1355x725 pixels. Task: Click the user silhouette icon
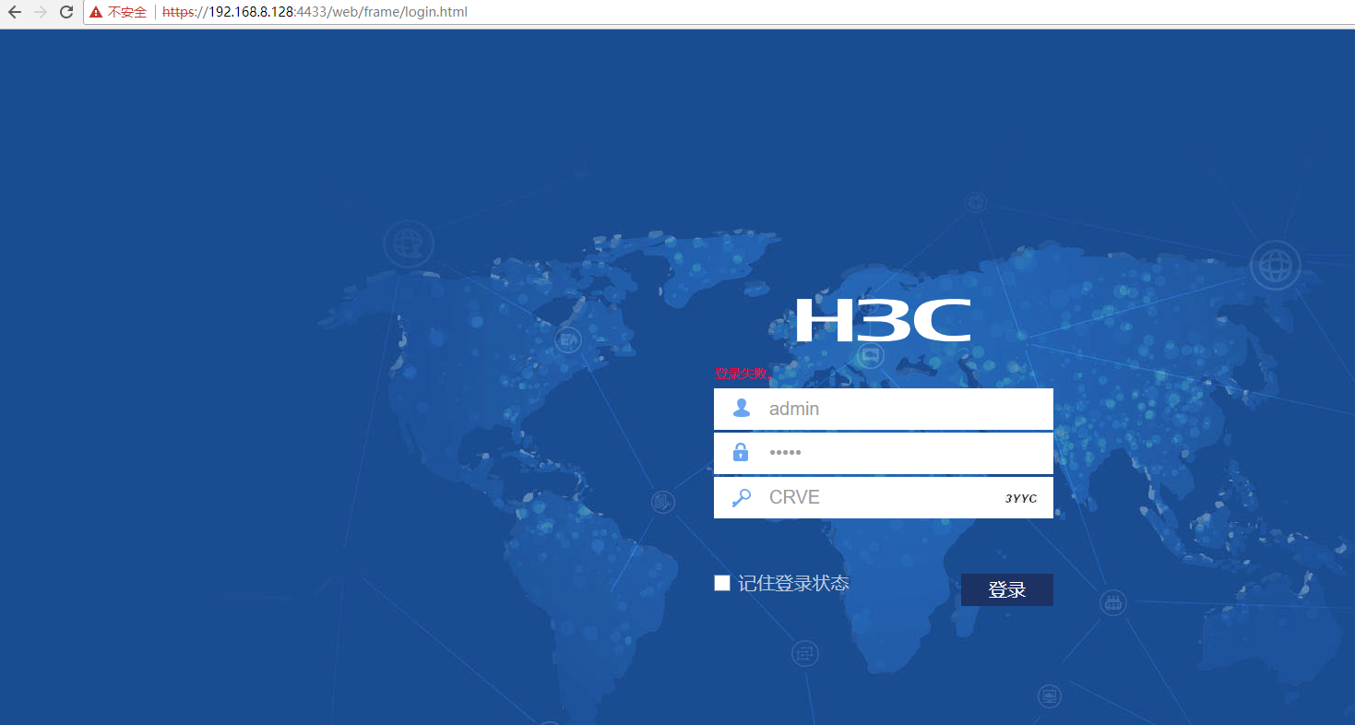tap(741, 408)
